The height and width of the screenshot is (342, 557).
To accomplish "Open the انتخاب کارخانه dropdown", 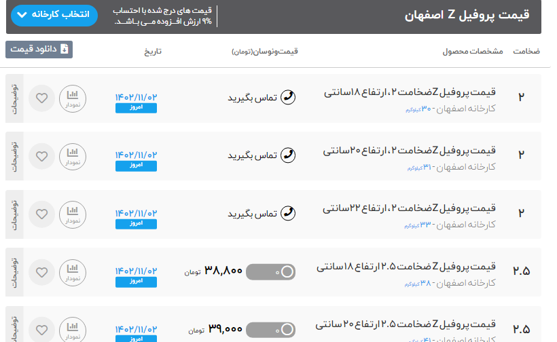I will [x=54, y=14].
